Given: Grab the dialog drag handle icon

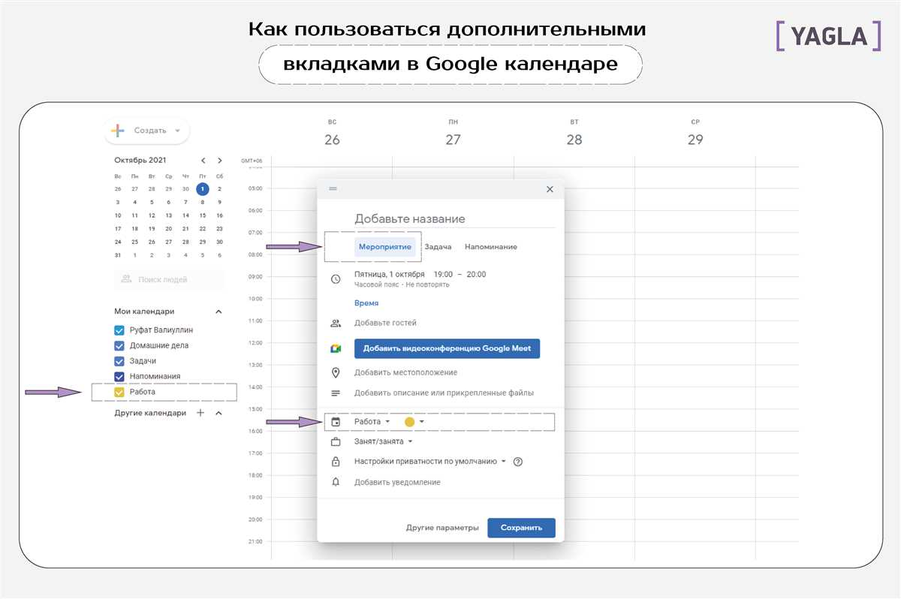Looking at the screenshot, I should click(333, 189).
